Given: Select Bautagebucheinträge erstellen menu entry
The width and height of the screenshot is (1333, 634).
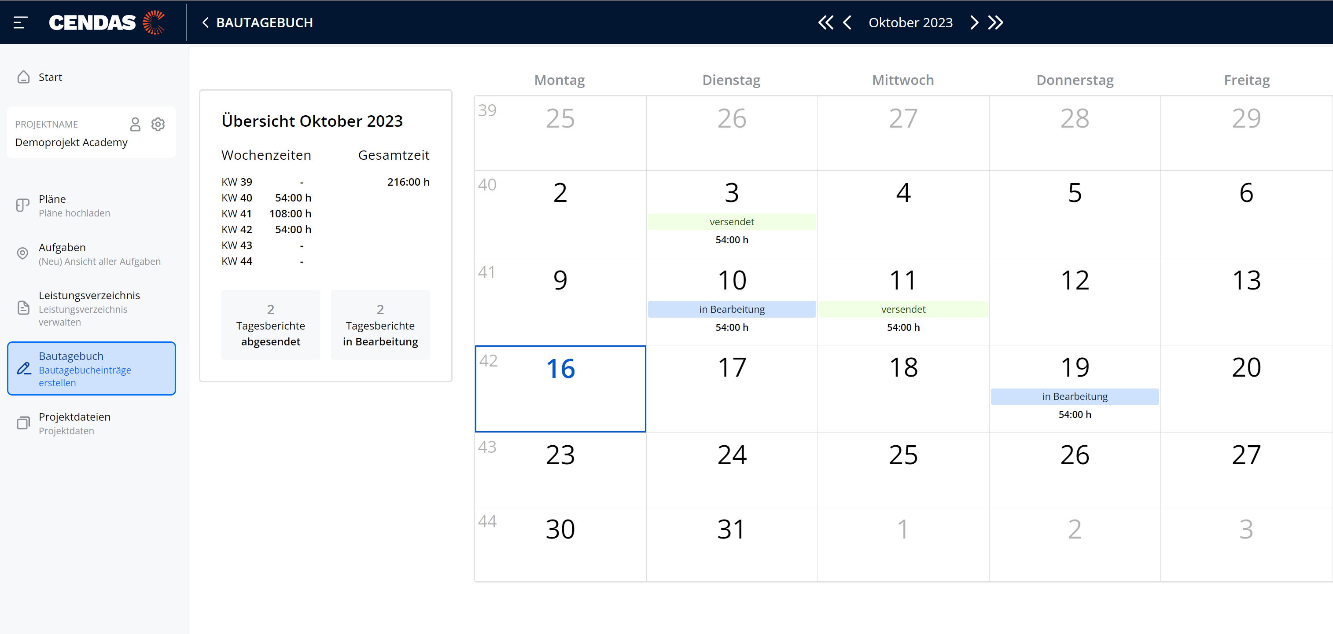Looking at the screenshot, I should point(92,368).
